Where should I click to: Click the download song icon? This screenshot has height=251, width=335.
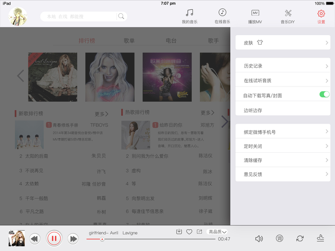pos(179,232)
